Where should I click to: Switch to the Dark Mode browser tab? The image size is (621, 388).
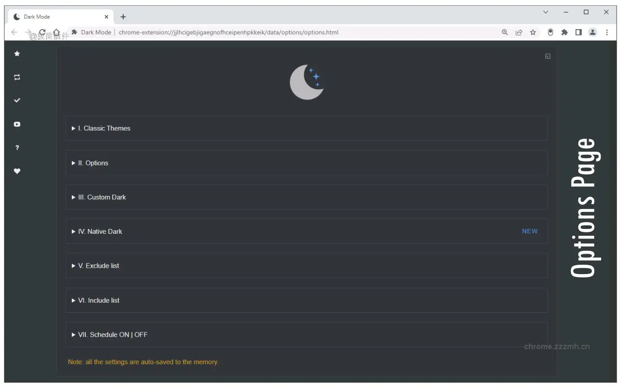53,16
